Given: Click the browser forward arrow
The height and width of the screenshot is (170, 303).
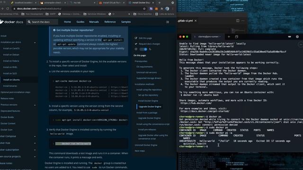Looking at the screenshot, I should pos(2,8).
